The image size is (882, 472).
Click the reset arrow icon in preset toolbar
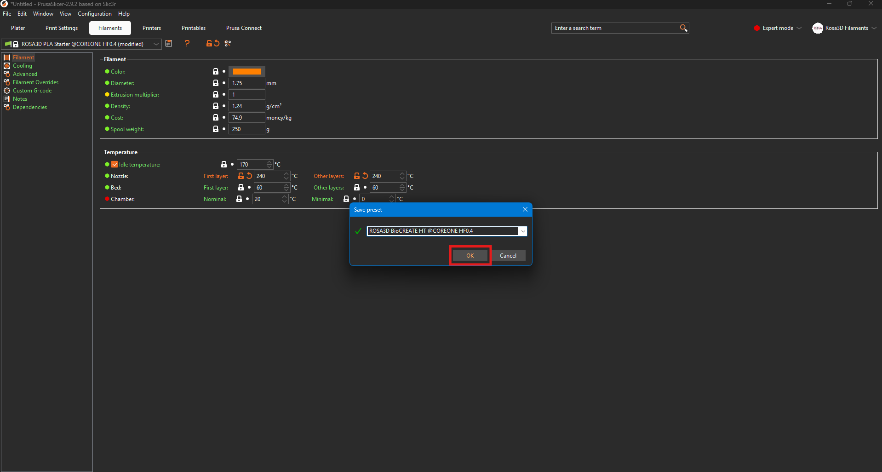pyautogui.click(x=217, y=43)
